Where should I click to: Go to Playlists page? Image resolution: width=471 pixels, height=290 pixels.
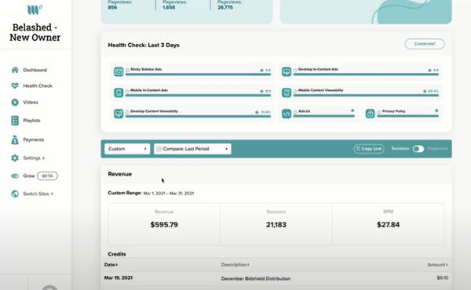(31, 120)
